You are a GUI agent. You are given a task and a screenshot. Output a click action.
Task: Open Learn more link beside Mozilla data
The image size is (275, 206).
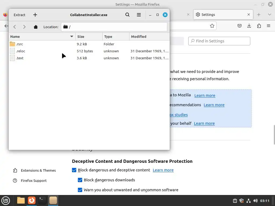click(x=205, y=95)
